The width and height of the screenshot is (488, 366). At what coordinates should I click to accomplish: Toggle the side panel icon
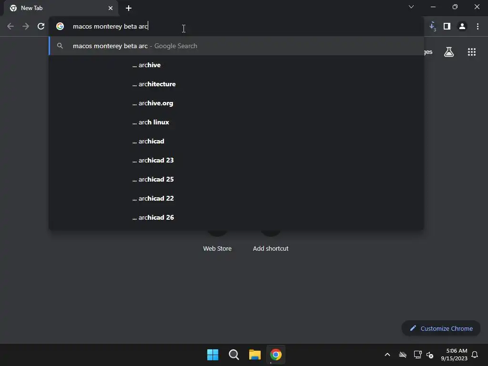[447, 27]
